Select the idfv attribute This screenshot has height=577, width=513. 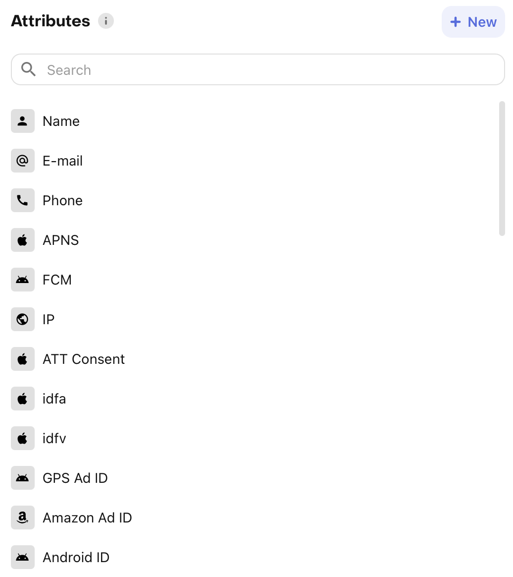click(54, 438)
